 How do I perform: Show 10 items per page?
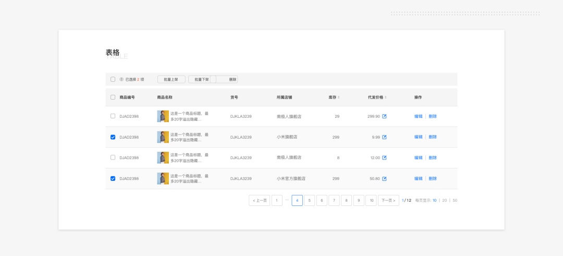pyautogui.click(x=434, y=200)
